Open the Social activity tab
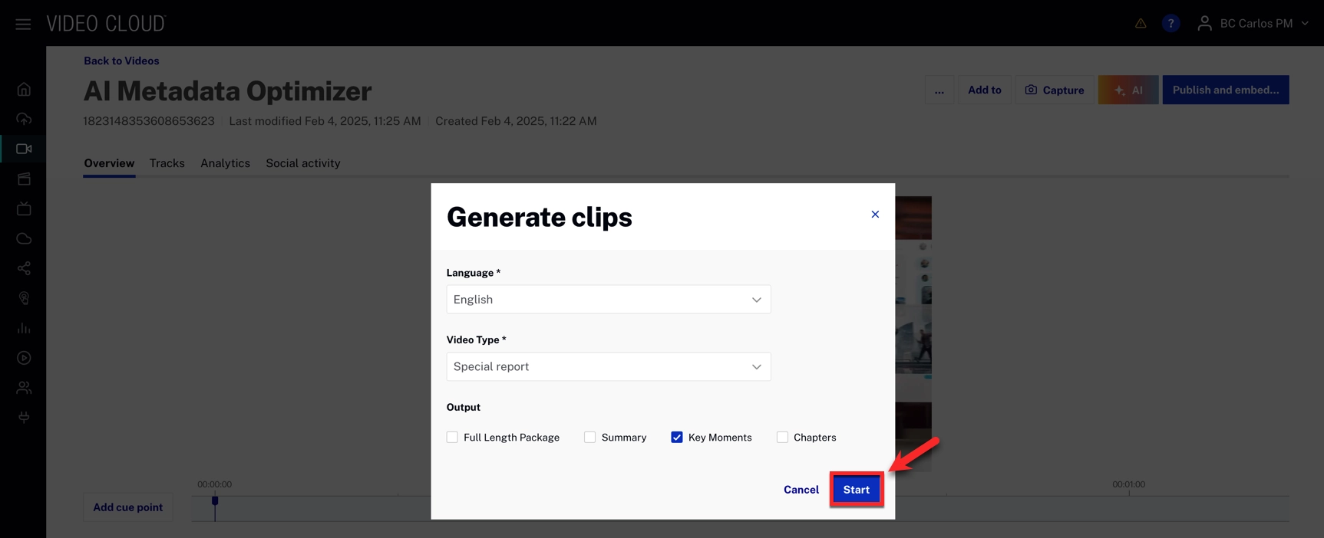 pos(303,164)
